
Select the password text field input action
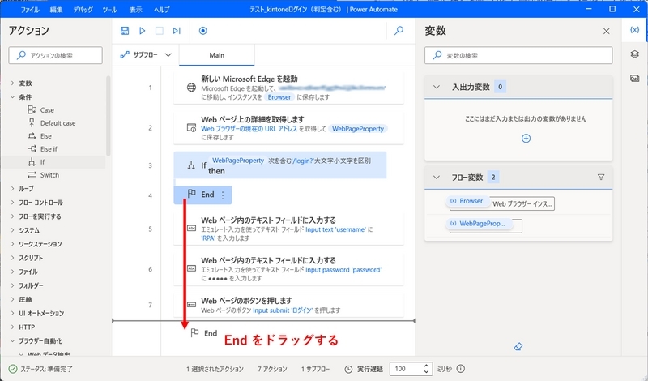288,269
